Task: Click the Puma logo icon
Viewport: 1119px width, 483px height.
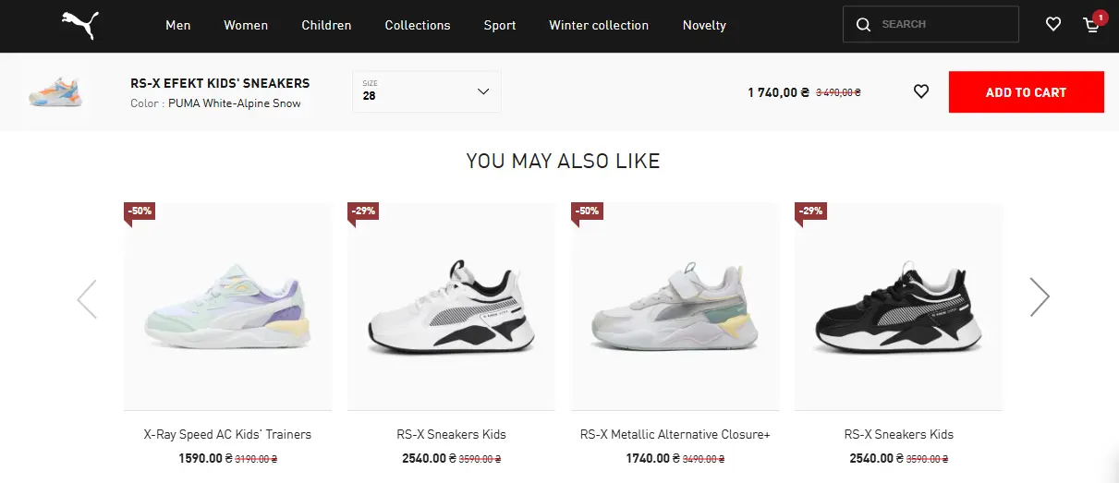Action: click(80, 25)
